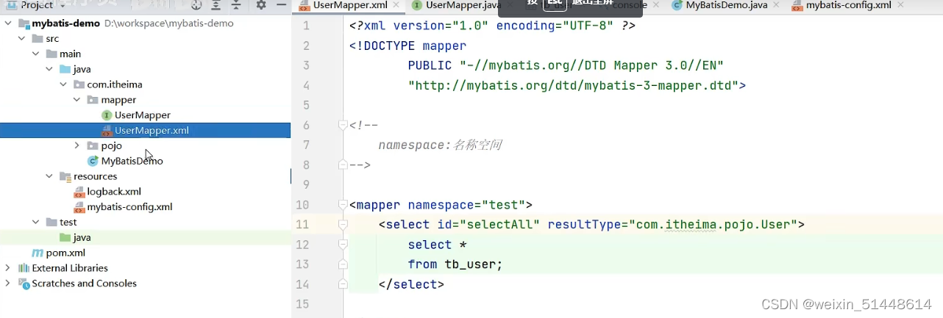Image resolution: width=943 pixels, height=318 pixels.
Task: Fold the mapper tag at line 10
Action: [342, 205]
